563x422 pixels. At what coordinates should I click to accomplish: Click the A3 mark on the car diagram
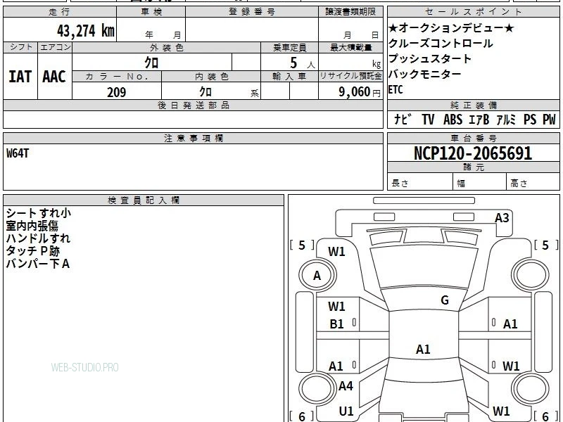point(502,218)
